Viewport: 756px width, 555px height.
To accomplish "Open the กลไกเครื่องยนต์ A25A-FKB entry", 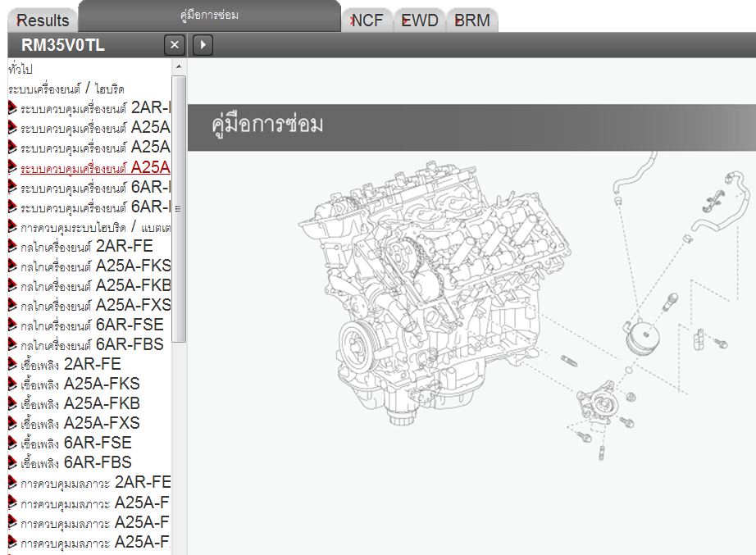I will [x=96, y=285].
